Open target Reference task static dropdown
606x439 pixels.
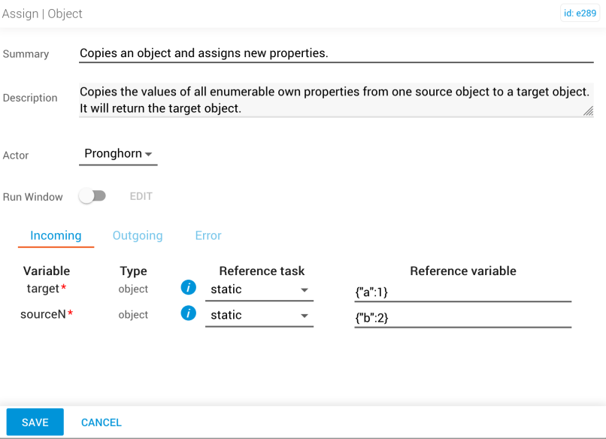[259, 289]
